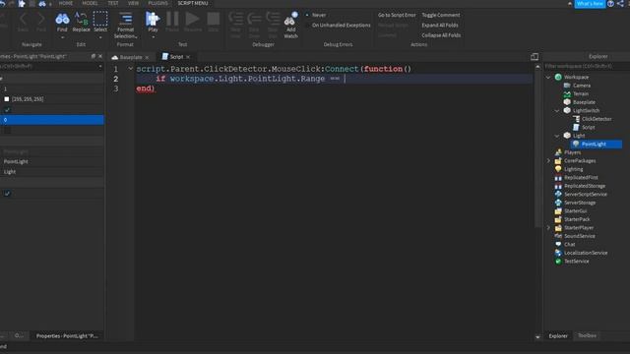630x354 pixels.
Task: Select Terrain in the Explorer
Action: point(581,94)
